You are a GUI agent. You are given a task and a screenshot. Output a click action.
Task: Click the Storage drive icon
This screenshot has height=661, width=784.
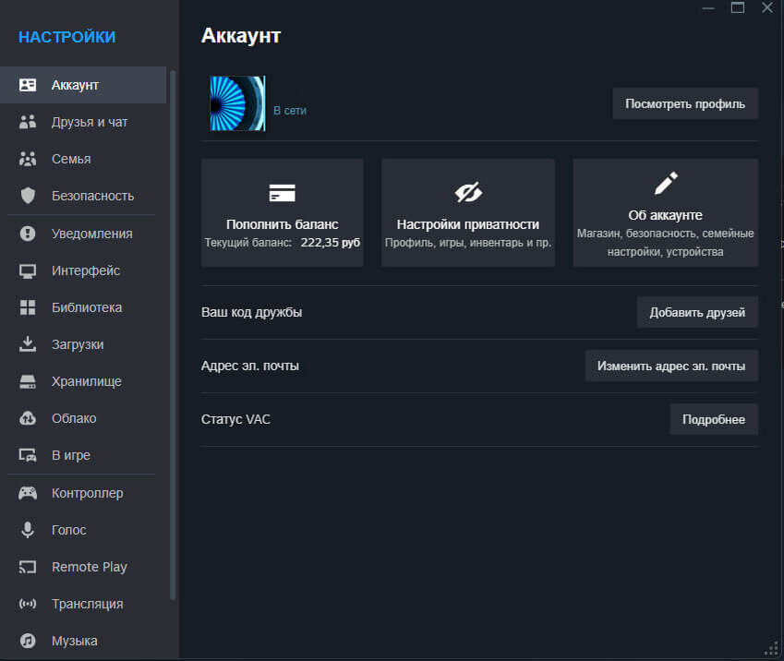(28, 381)
